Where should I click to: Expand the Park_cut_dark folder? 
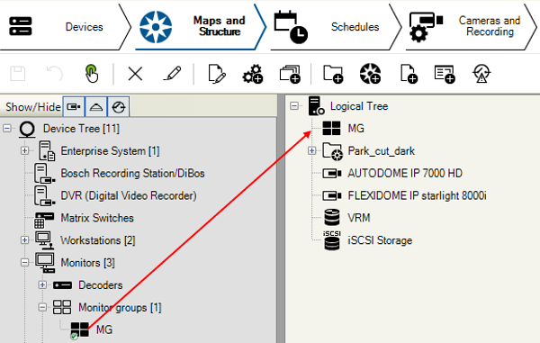click(x=311, y=151)
